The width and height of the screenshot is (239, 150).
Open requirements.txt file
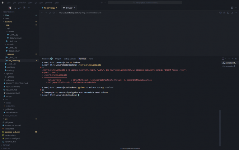(13, 93)
